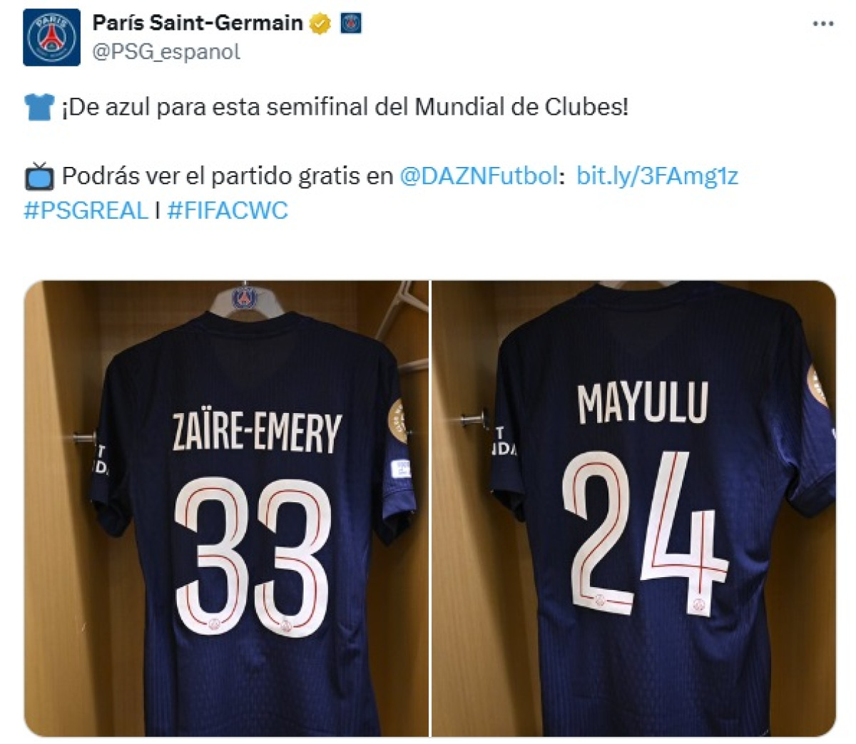Click the blue shirt emoji
This screenshot has height=744, width=856.
[39, 108]
